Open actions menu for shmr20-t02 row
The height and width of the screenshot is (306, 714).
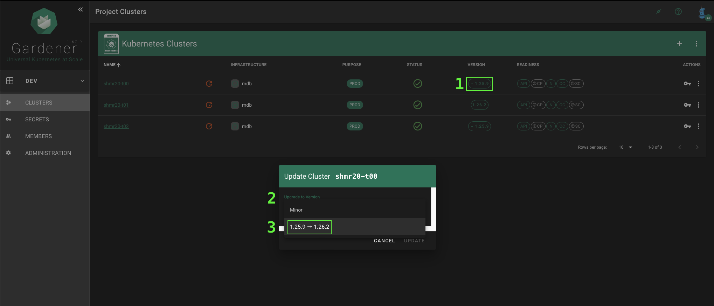(x=698, y=126)
